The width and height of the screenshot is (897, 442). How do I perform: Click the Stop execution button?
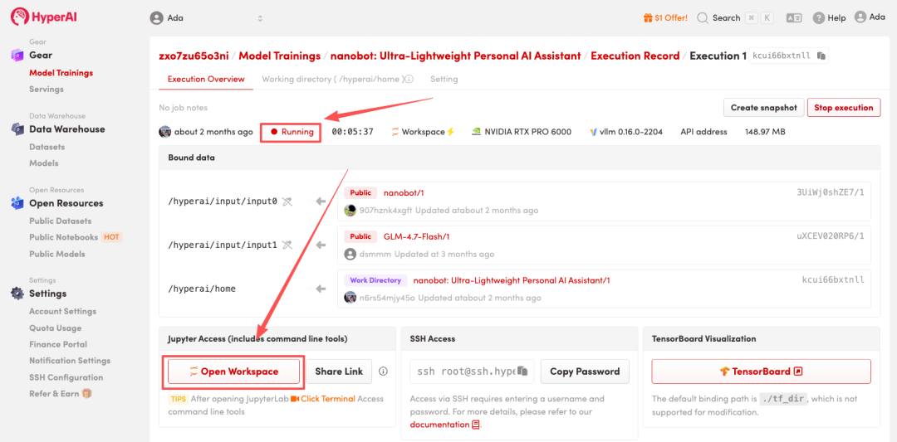844,107
